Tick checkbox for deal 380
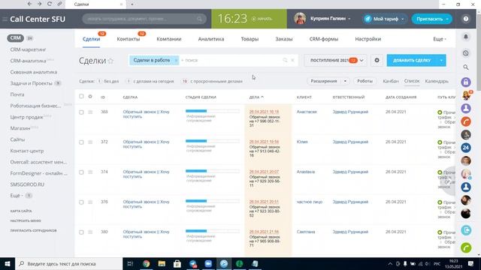The height and width of the screenshot is (270, 481). [81, 232]
